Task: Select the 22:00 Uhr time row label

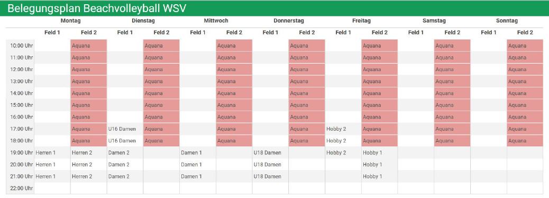Action: click(20, 188)
